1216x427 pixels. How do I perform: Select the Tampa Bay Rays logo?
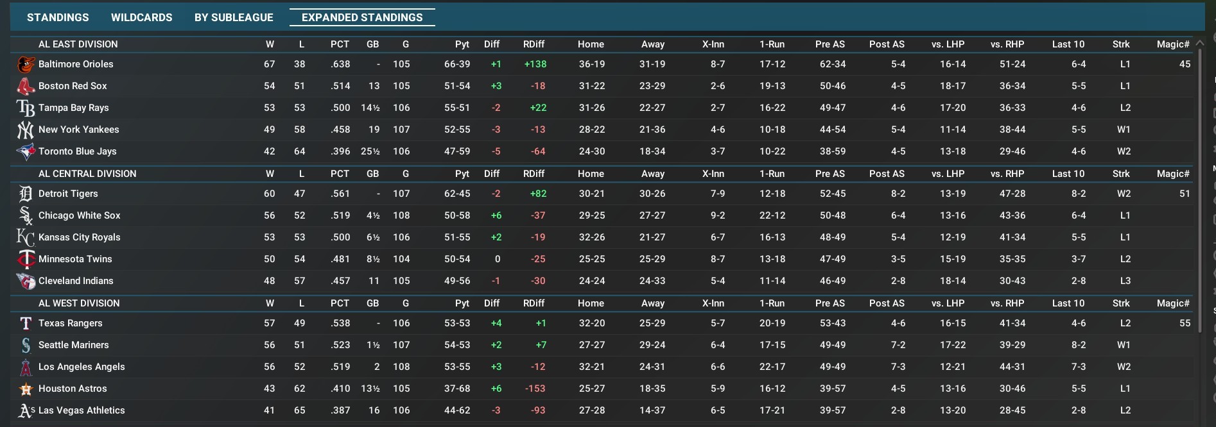tap(26, 108)
